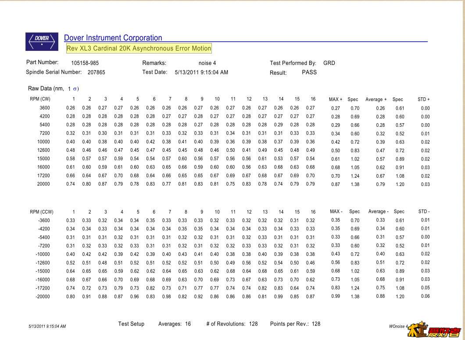465x340 pixels.
Task: Select MAX + value 0.87 in 20000 row
Action: tap(336, 184)
